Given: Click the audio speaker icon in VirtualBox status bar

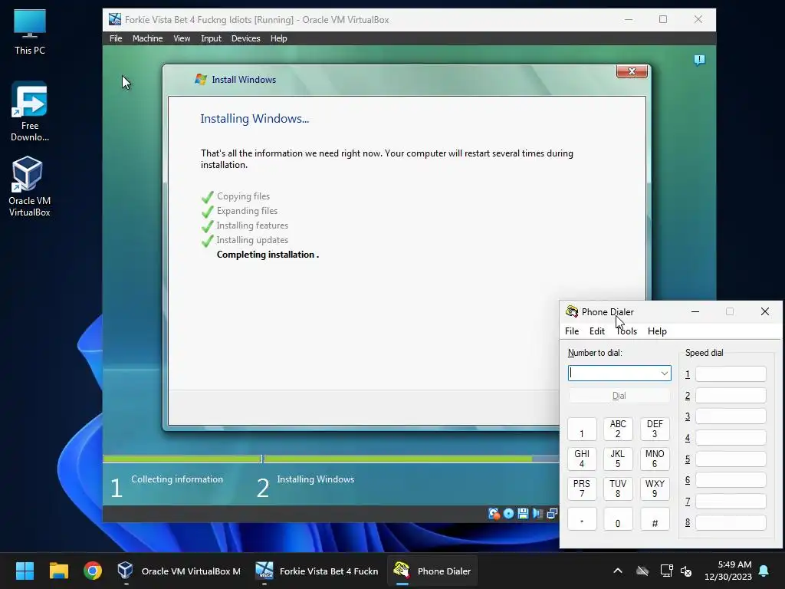Looking at the screenshot, I should pos(537,513).
